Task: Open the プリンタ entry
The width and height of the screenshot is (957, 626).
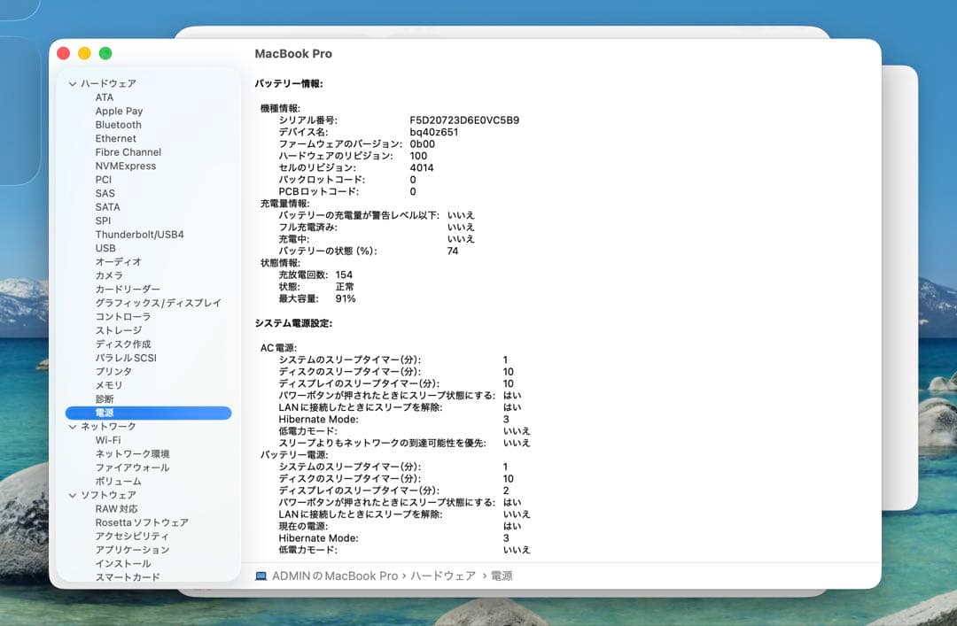Action: (113, 372)
